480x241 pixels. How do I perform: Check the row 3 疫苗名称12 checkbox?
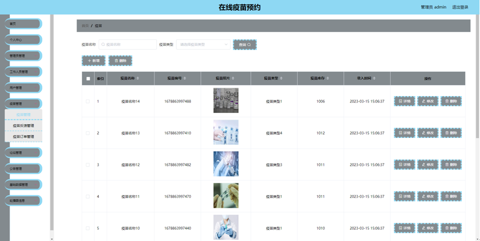[x=88, y=164]
